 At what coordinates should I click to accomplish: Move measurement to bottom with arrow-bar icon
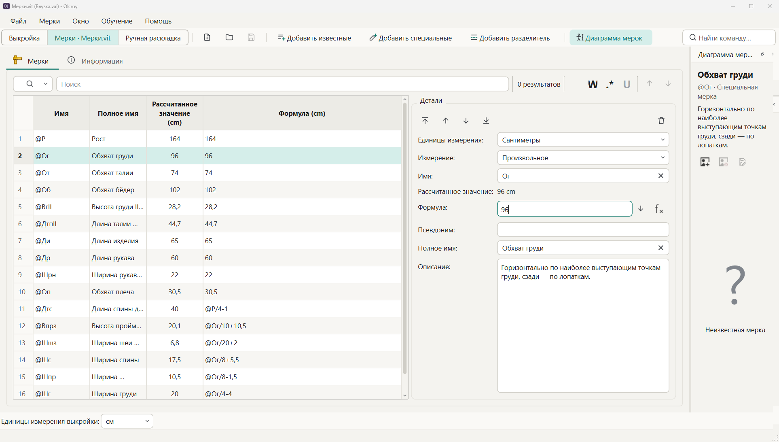[486, 121]
